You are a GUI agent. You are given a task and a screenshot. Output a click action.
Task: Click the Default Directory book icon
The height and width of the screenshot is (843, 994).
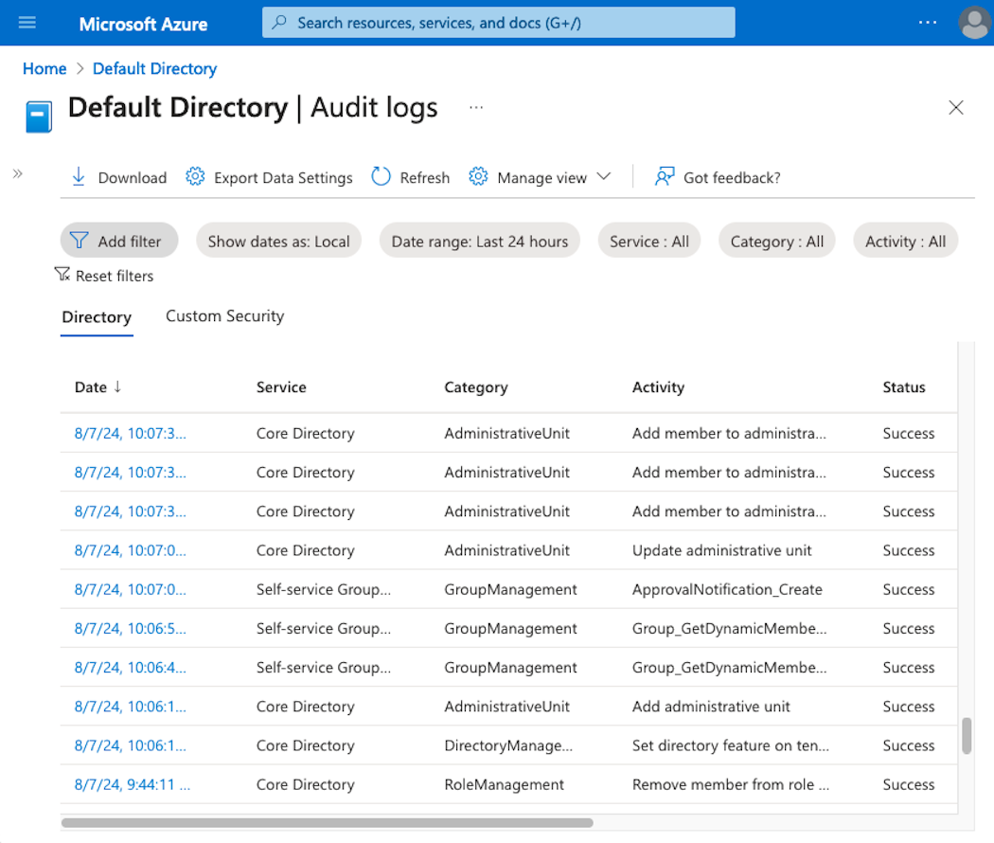[x=39, y=117]
